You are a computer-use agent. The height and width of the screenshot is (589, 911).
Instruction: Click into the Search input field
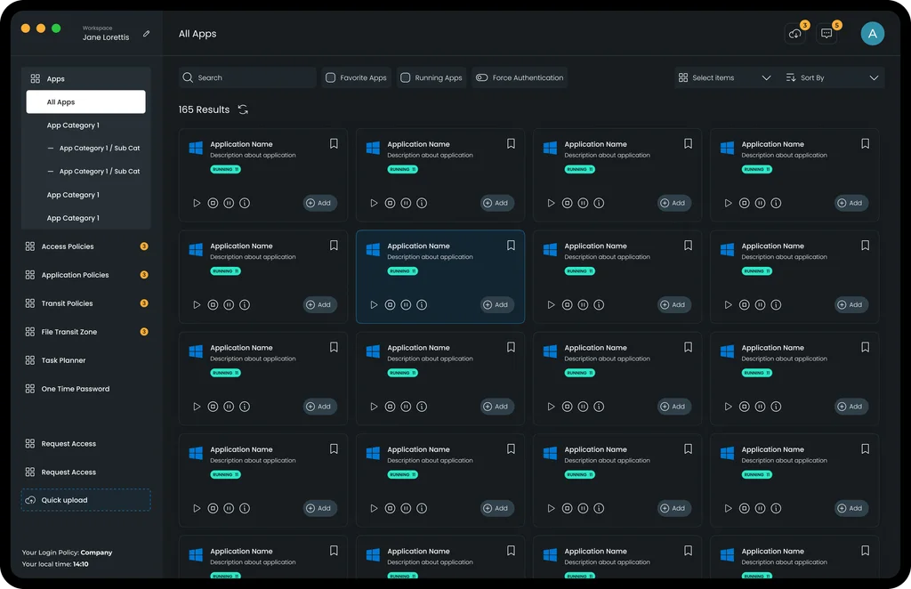click(x=247, y=77)
